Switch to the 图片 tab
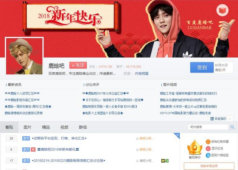238x170 pixels. [28, 127]
